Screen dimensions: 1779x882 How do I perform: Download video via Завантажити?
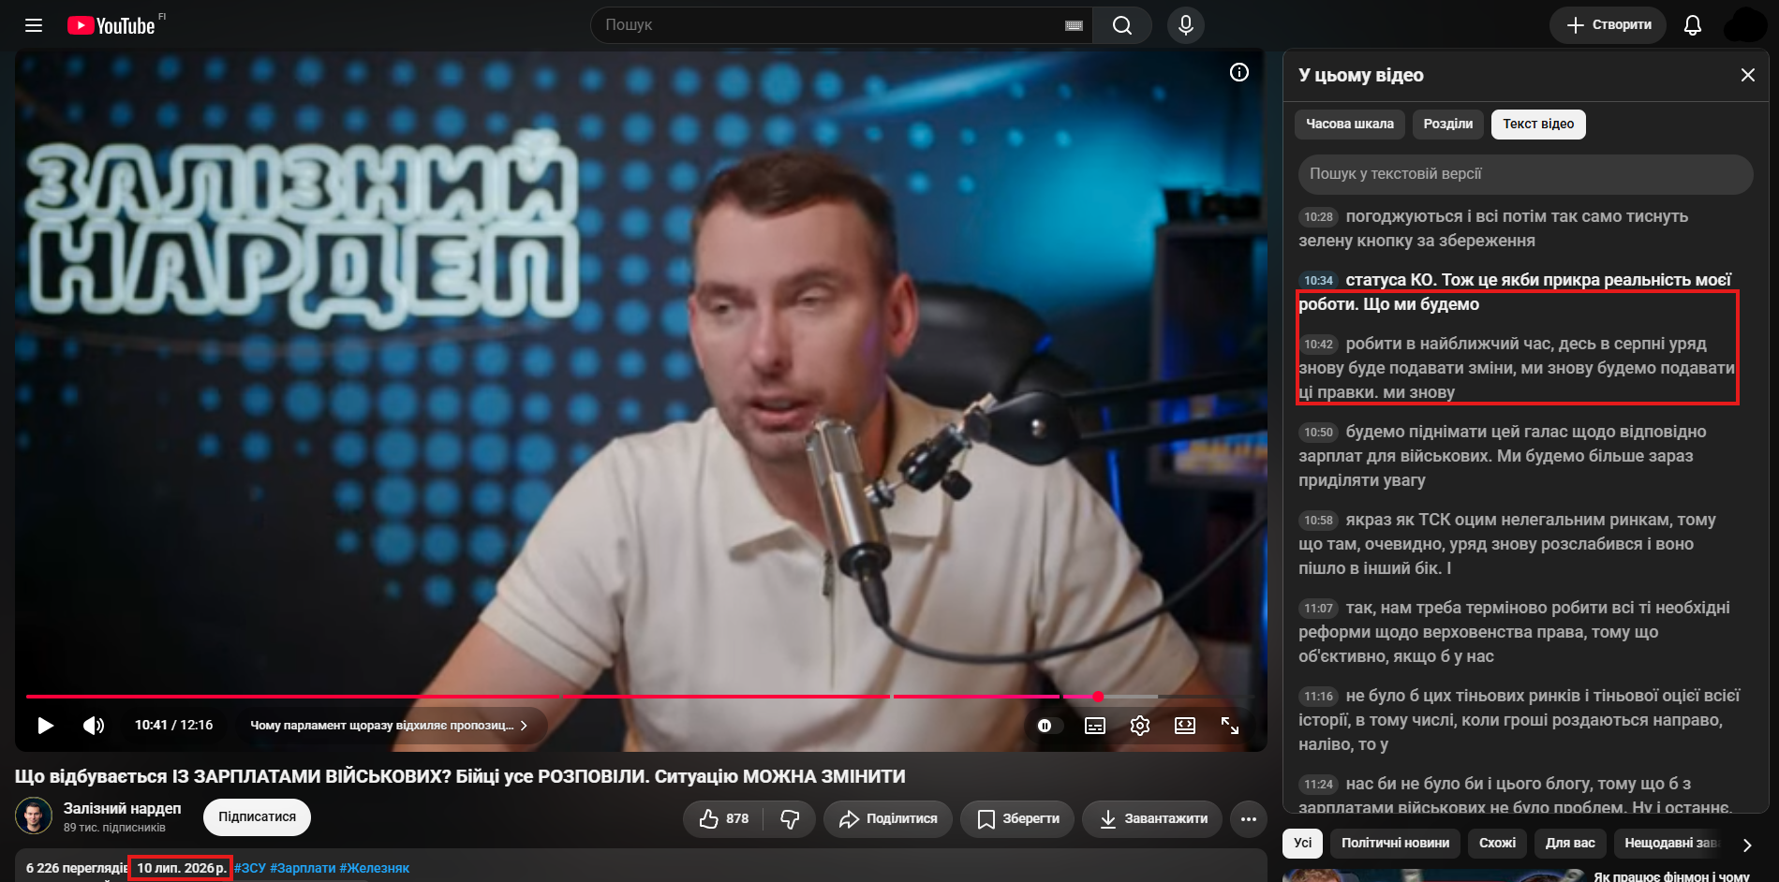[x=1152, y=819]
